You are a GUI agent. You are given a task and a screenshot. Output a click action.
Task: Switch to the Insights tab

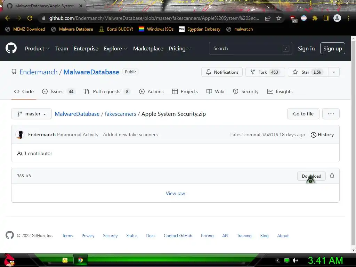coord(280,91)
